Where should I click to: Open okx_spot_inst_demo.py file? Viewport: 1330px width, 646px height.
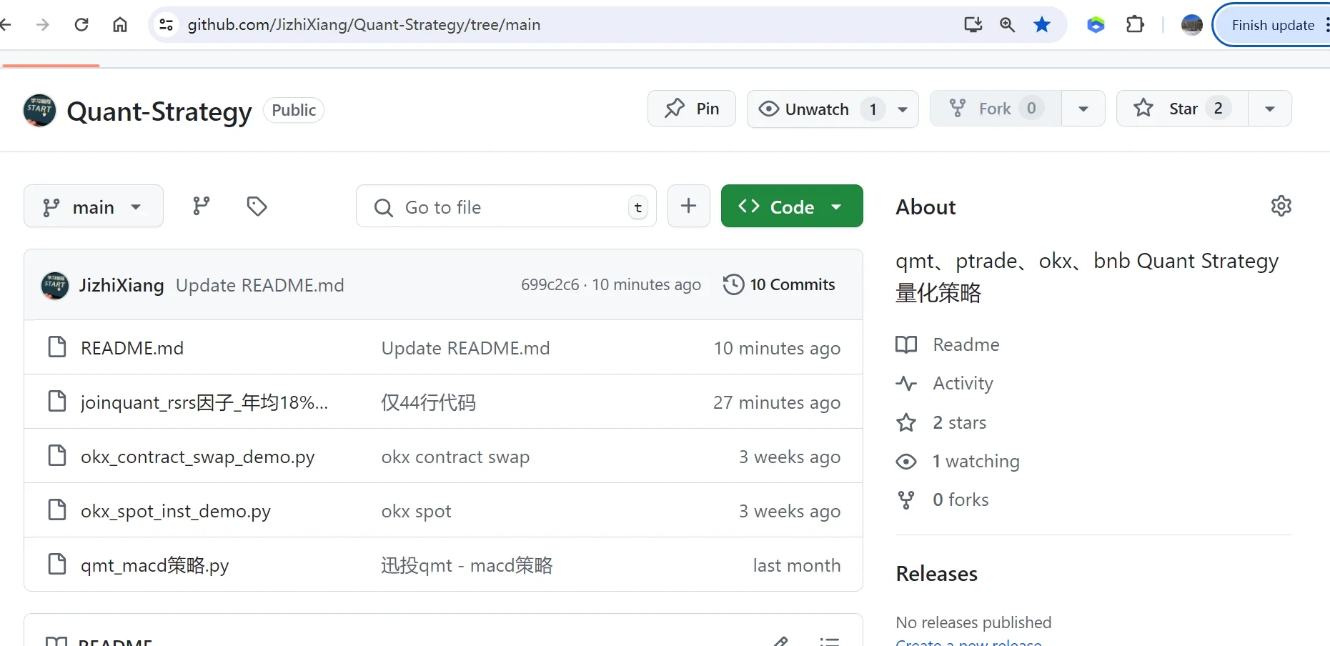(176, 511)
